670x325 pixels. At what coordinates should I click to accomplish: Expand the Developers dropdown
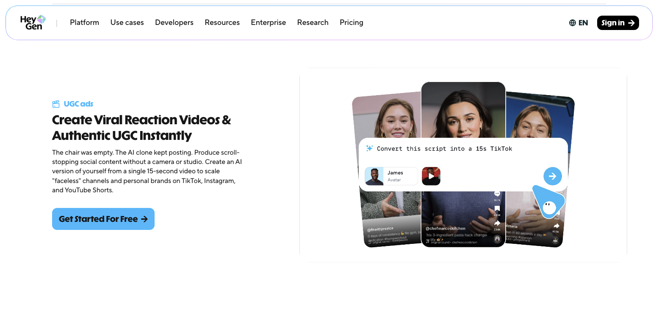click(174, 23)
